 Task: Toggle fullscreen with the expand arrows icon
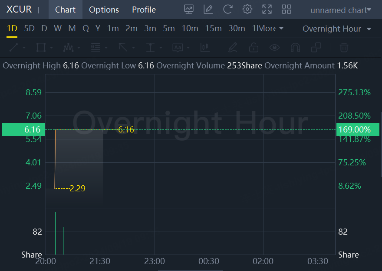point(267,10)
